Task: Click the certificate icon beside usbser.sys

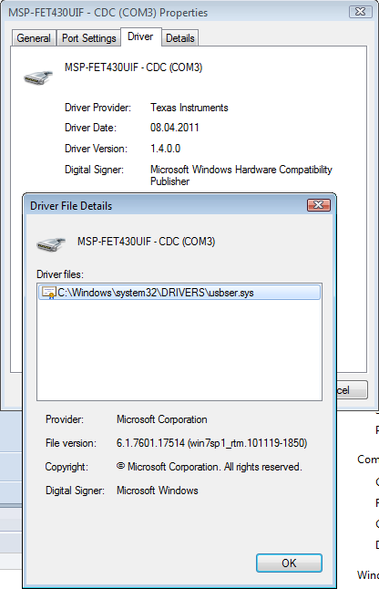Action: [48, 293]
